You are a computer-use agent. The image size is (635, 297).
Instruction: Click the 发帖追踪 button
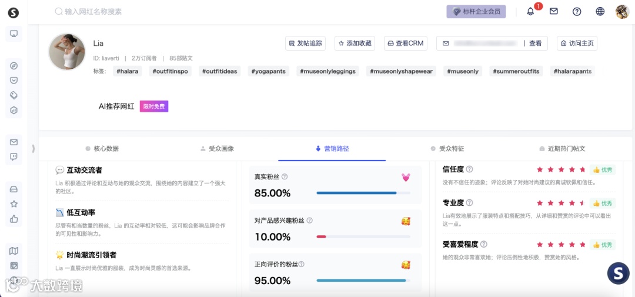306,44
